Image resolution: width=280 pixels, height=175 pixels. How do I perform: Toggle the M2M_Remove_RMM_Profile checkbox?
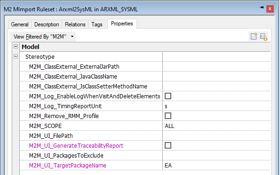coord(168,116)
